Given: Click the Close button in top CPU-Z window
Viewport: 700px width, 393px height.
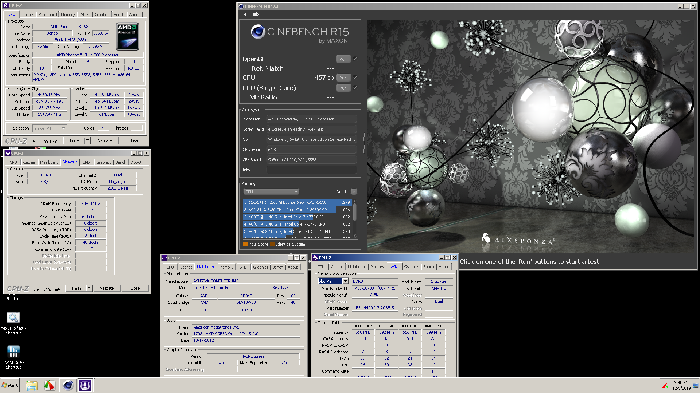Looking at the screenshot, I should [x=133, y=140].
